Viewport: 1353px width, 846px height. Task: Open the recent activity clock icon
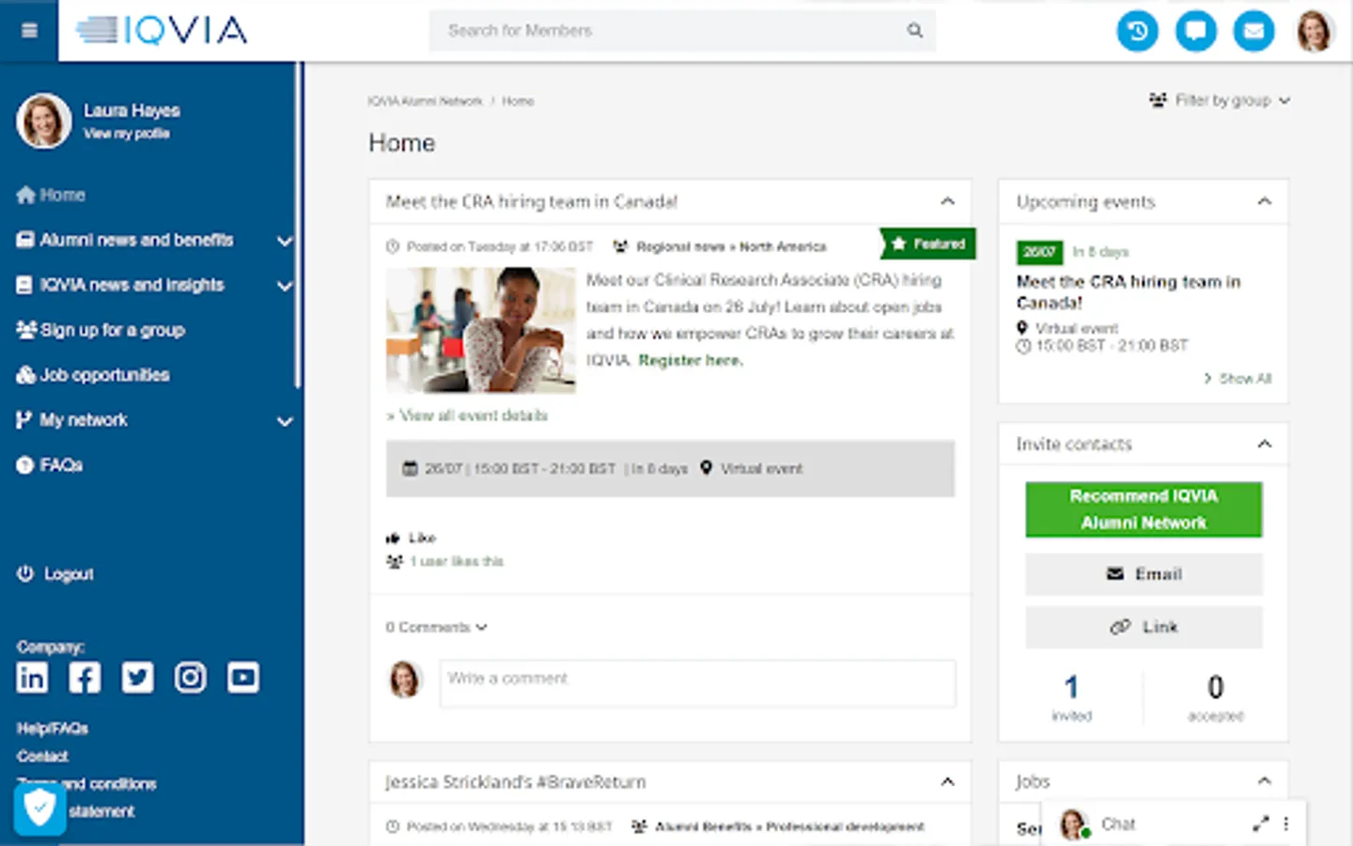coord(1137,31)
